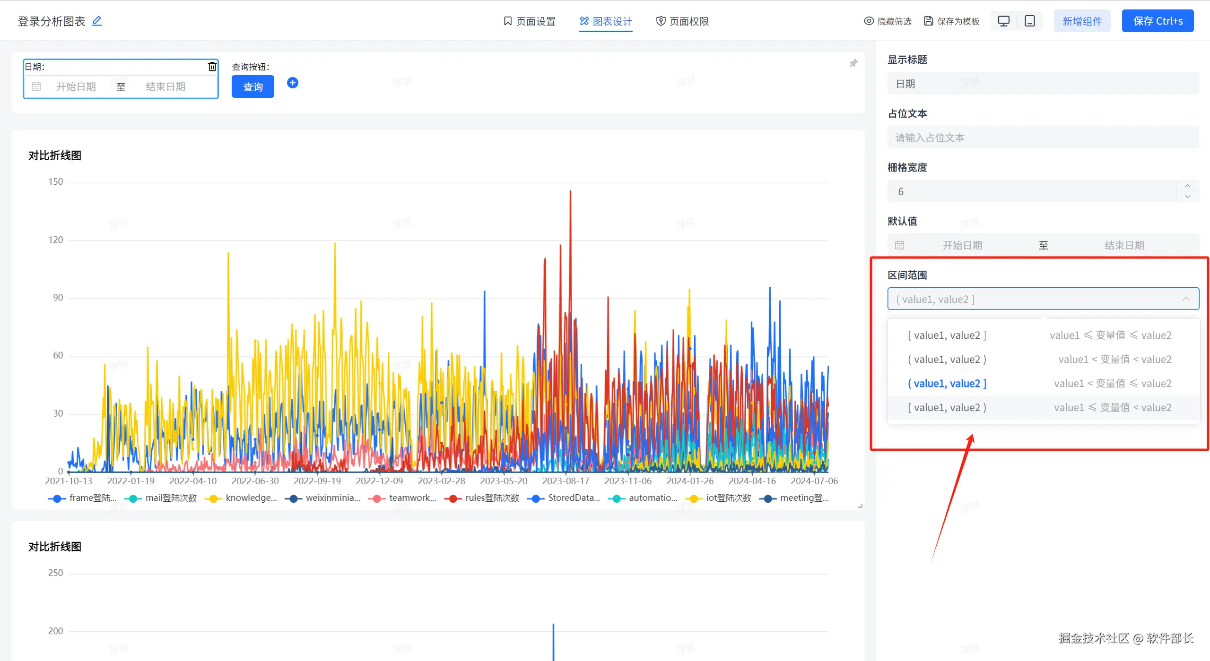Click the trash icon on the 日期 filter
Image resolution: width=1210 pixels, height=661 pixels.
coord(212,67)
